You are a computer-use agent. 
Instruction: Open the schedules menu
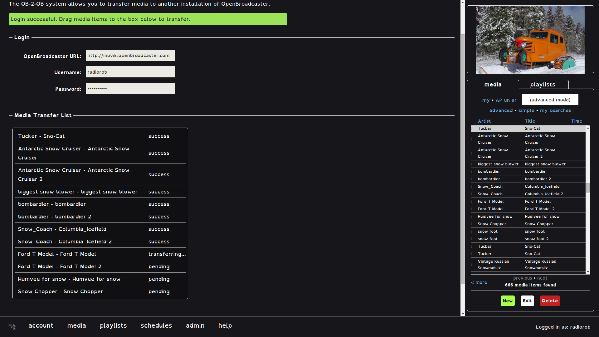pos(156,325)
